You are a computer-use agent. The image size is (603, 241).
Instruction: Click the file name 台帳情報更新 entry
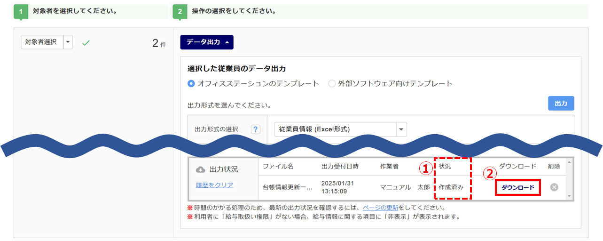[288, 187]
